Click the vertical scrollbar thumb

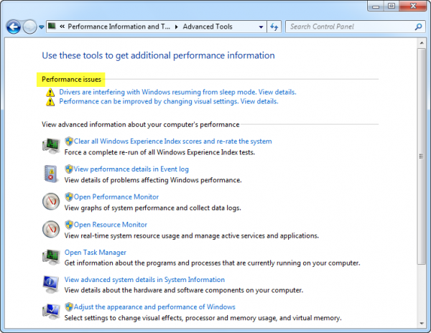coord(422,156)
